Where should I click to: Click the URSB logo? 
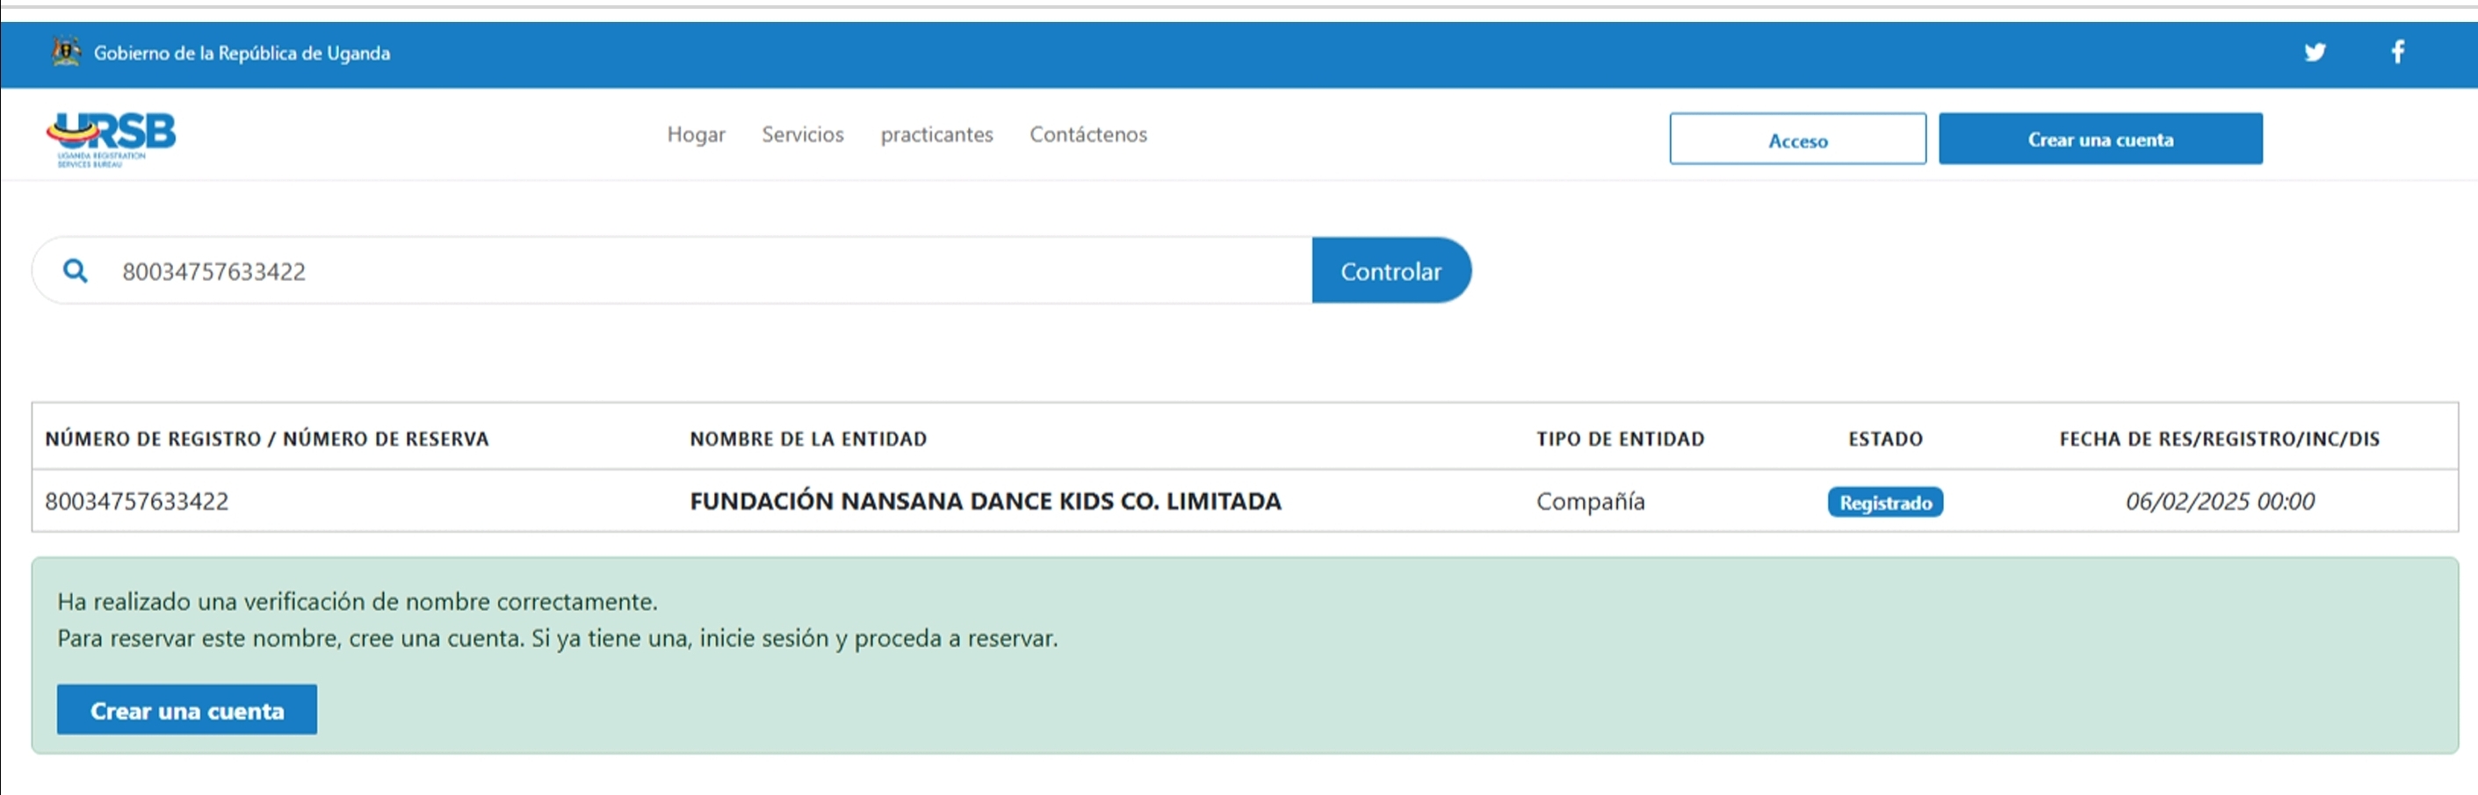[111, 139]
